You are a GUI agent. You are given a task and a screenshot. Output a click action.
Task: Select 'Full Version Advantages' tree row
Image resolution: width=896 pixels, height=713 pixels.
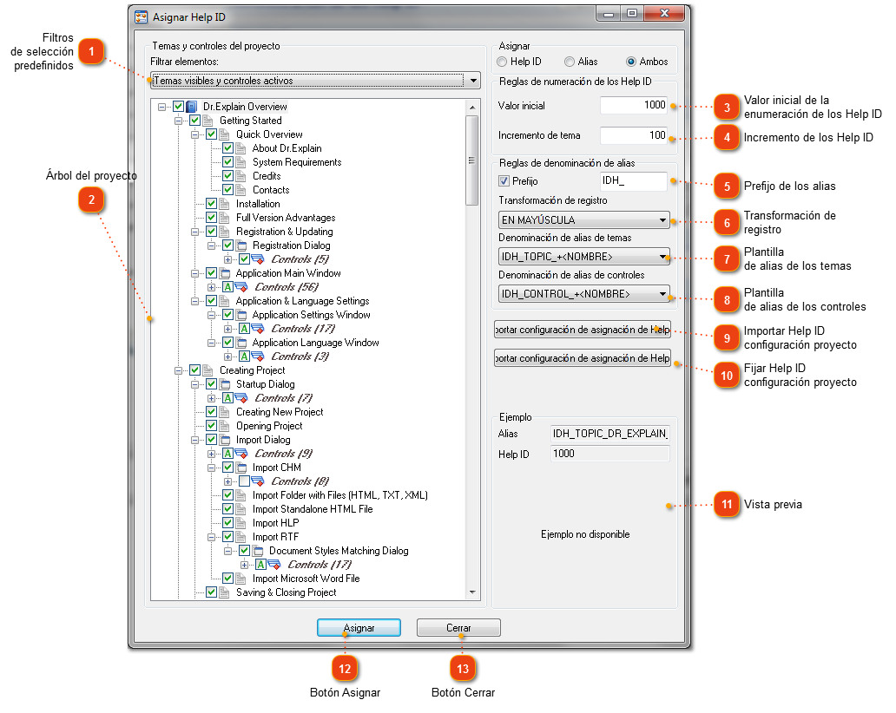point(286,218)
